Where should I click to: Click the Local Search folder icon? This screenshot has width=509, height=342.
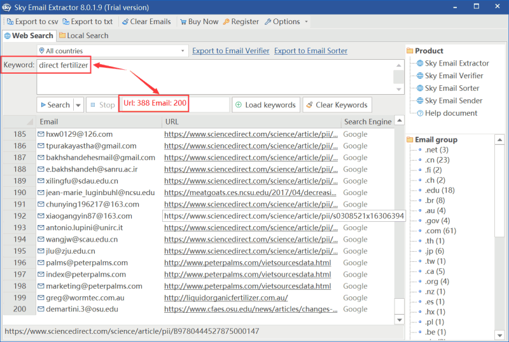click(x=62, y=36)
